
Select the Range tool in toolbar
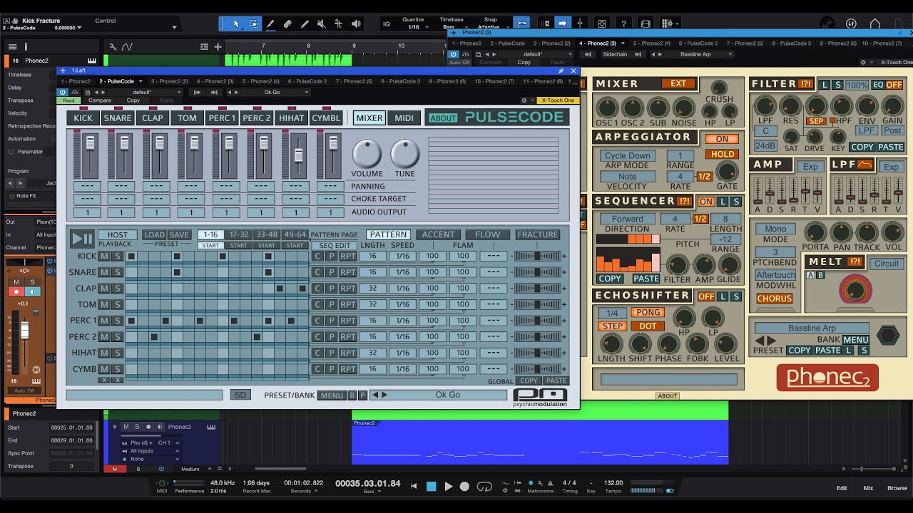point(253,24)
